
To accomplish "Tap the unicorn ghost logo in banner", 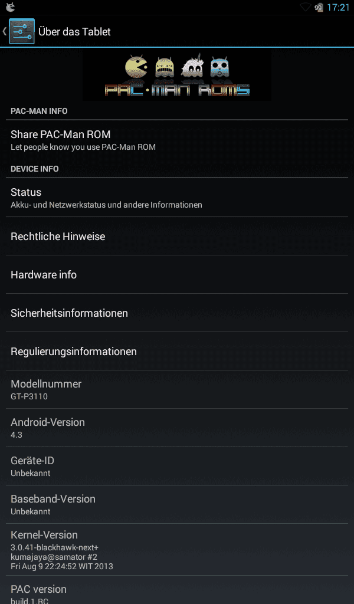I will pos(192,65).
